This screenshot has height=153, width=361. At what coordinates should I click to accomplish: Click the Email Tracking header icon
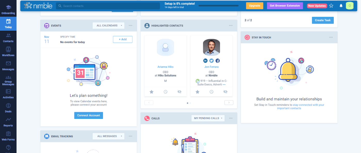coord(47,136)
